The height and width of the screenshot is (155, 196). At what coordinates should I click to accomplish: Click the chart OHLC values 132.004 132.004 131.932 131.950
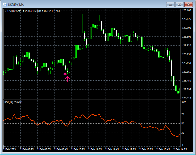click(x=42, y=11)
